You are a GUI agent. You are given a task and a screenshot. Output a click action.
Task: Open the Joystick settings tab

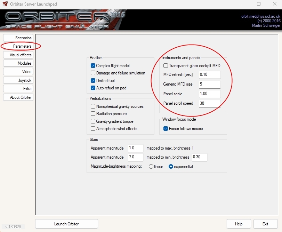18,80
